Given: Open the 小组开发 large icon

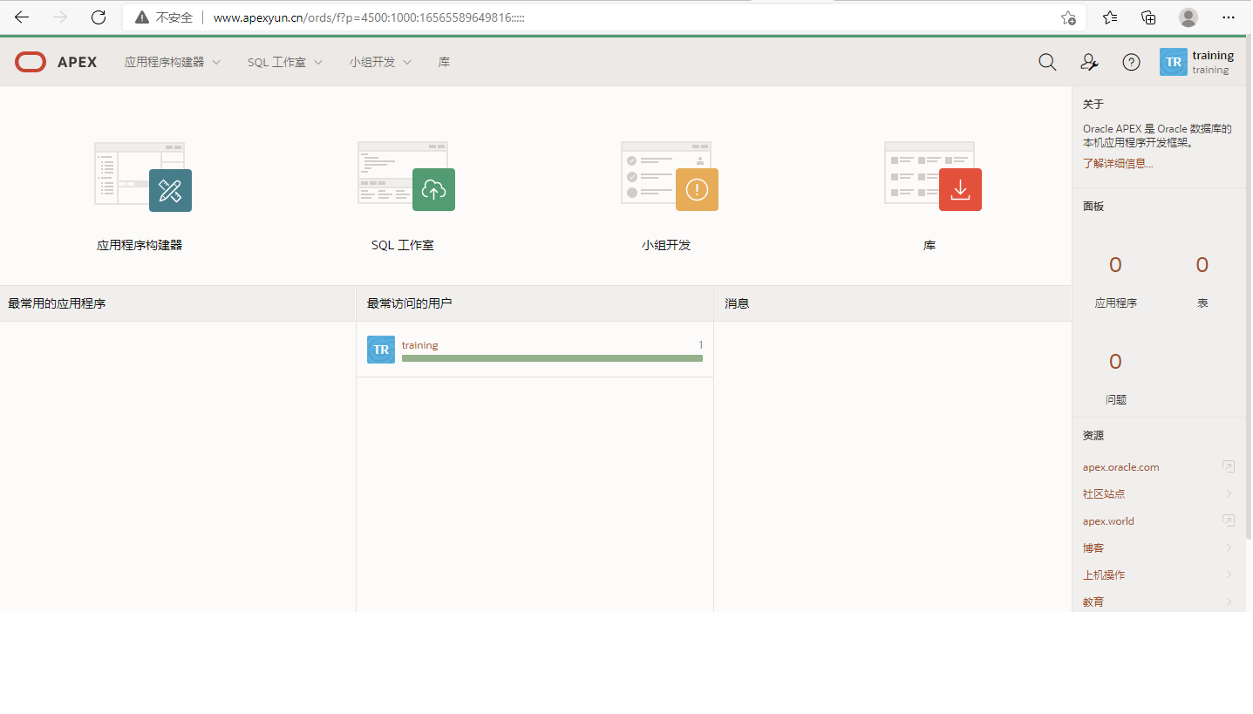Looking at the screenshot, I should point(670,177).
